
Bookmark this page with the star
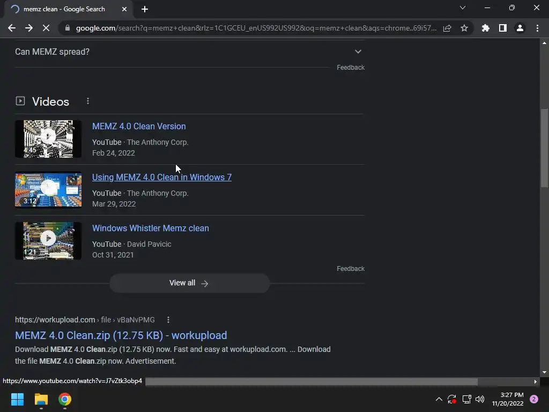pos(464,28)
